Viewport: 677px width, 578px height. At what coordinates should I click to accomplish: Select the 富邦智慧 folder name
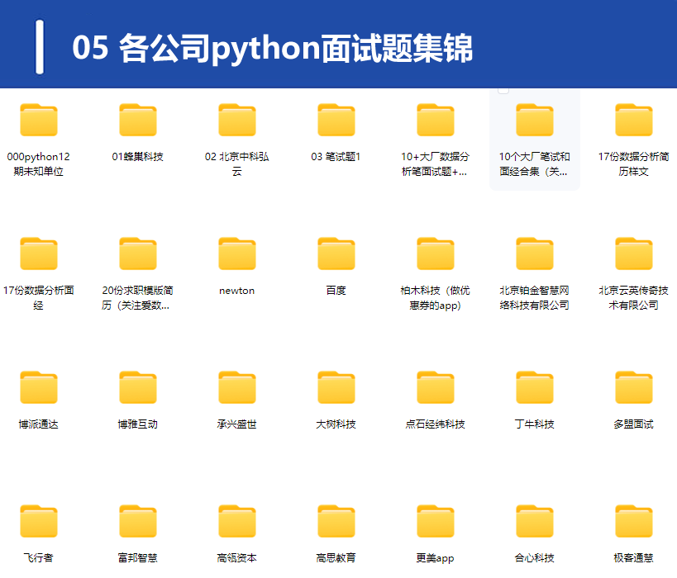pyautogui.click(x=138, y=557)
